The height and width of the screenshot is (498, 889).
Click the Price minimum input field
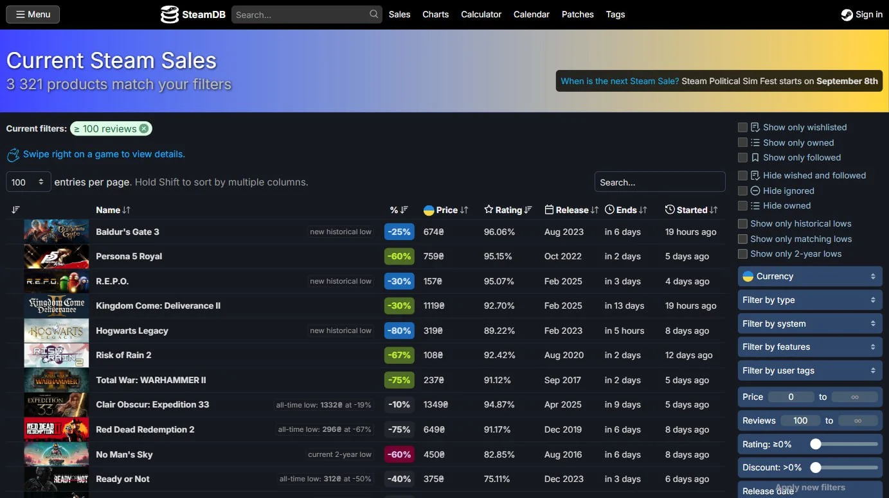click(791, 397)
